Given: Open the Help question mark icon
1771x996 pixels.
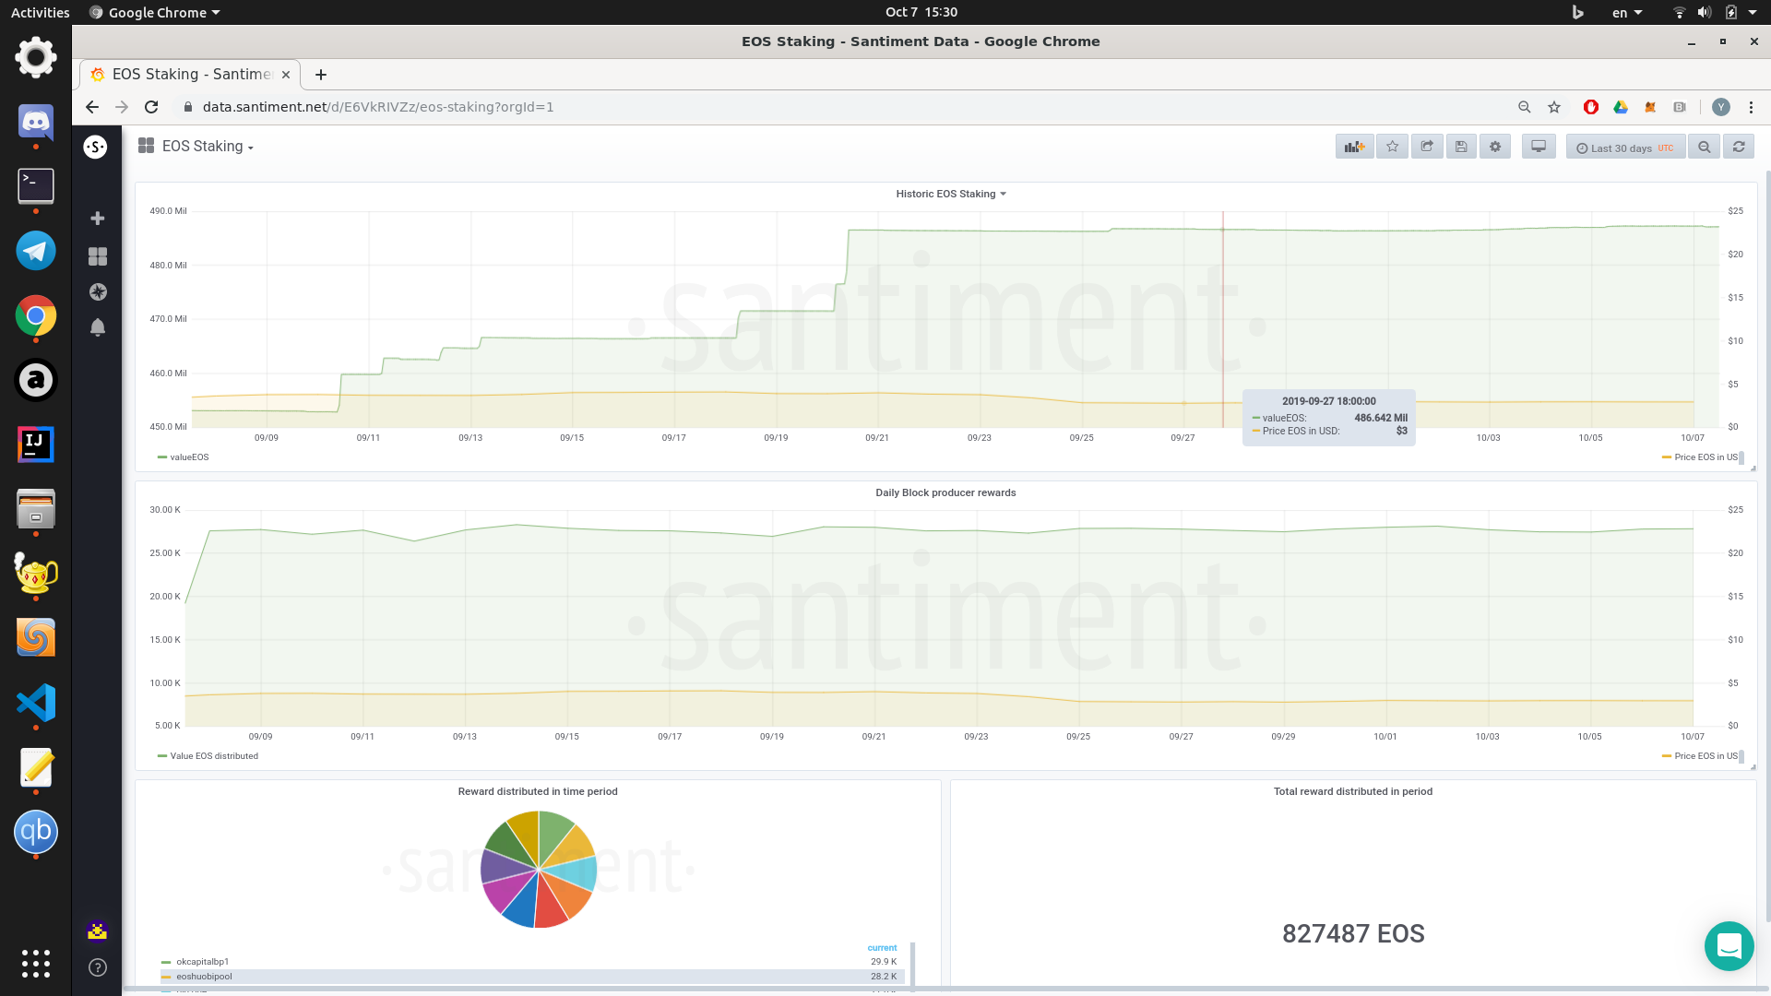Looking at the screenshot, I should pos(97,967).
